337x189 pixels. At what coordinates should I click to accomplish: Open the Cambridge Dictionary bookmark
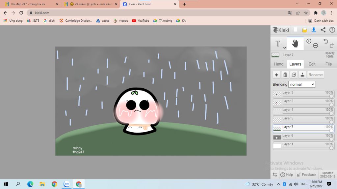(x=76, y=21)
